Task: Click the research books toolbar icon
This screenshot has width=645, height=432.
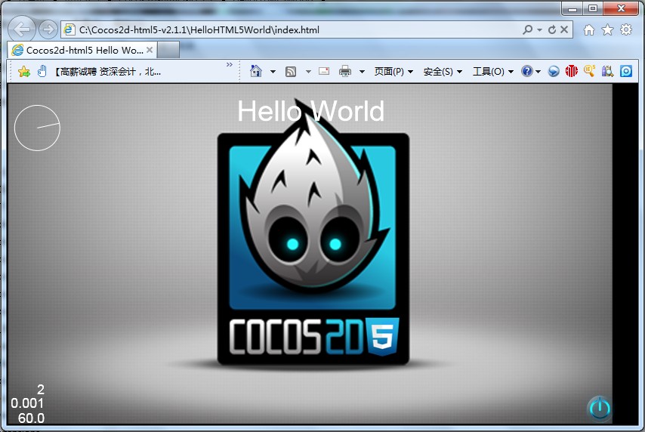Action: coord(607,71)
